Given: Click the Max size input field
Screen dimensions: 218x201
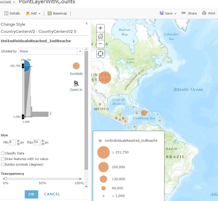Looking at the screenshot, I should coord(37,142).
